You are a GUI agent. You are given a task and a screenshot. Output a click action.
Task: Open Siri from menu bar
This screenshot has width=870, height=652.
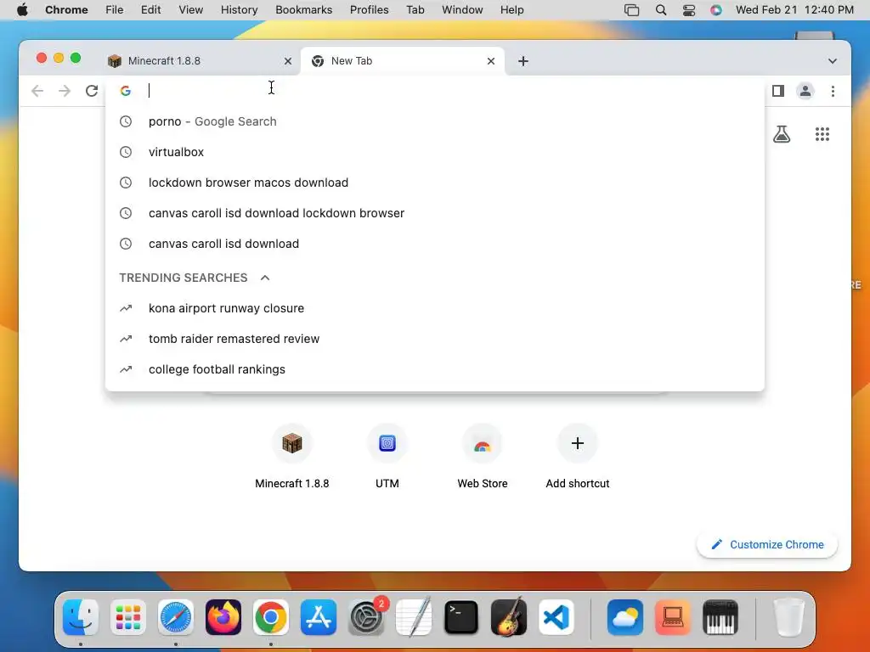(x=716, y=10)
